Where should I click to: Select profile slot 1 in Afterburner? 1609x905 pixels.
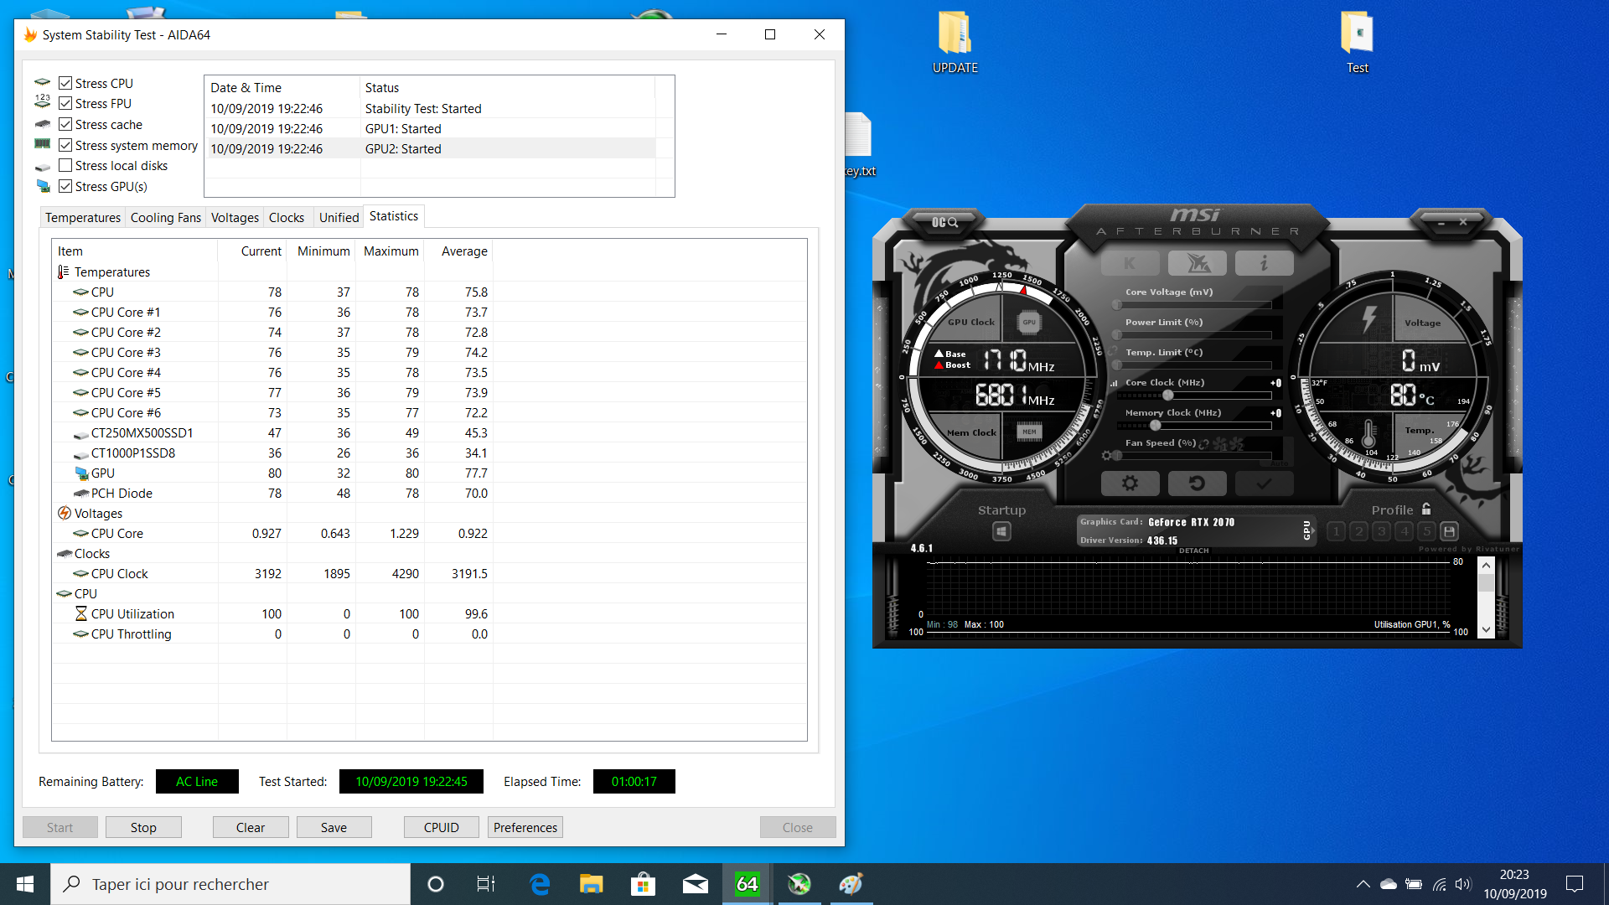click(1337, 531)
